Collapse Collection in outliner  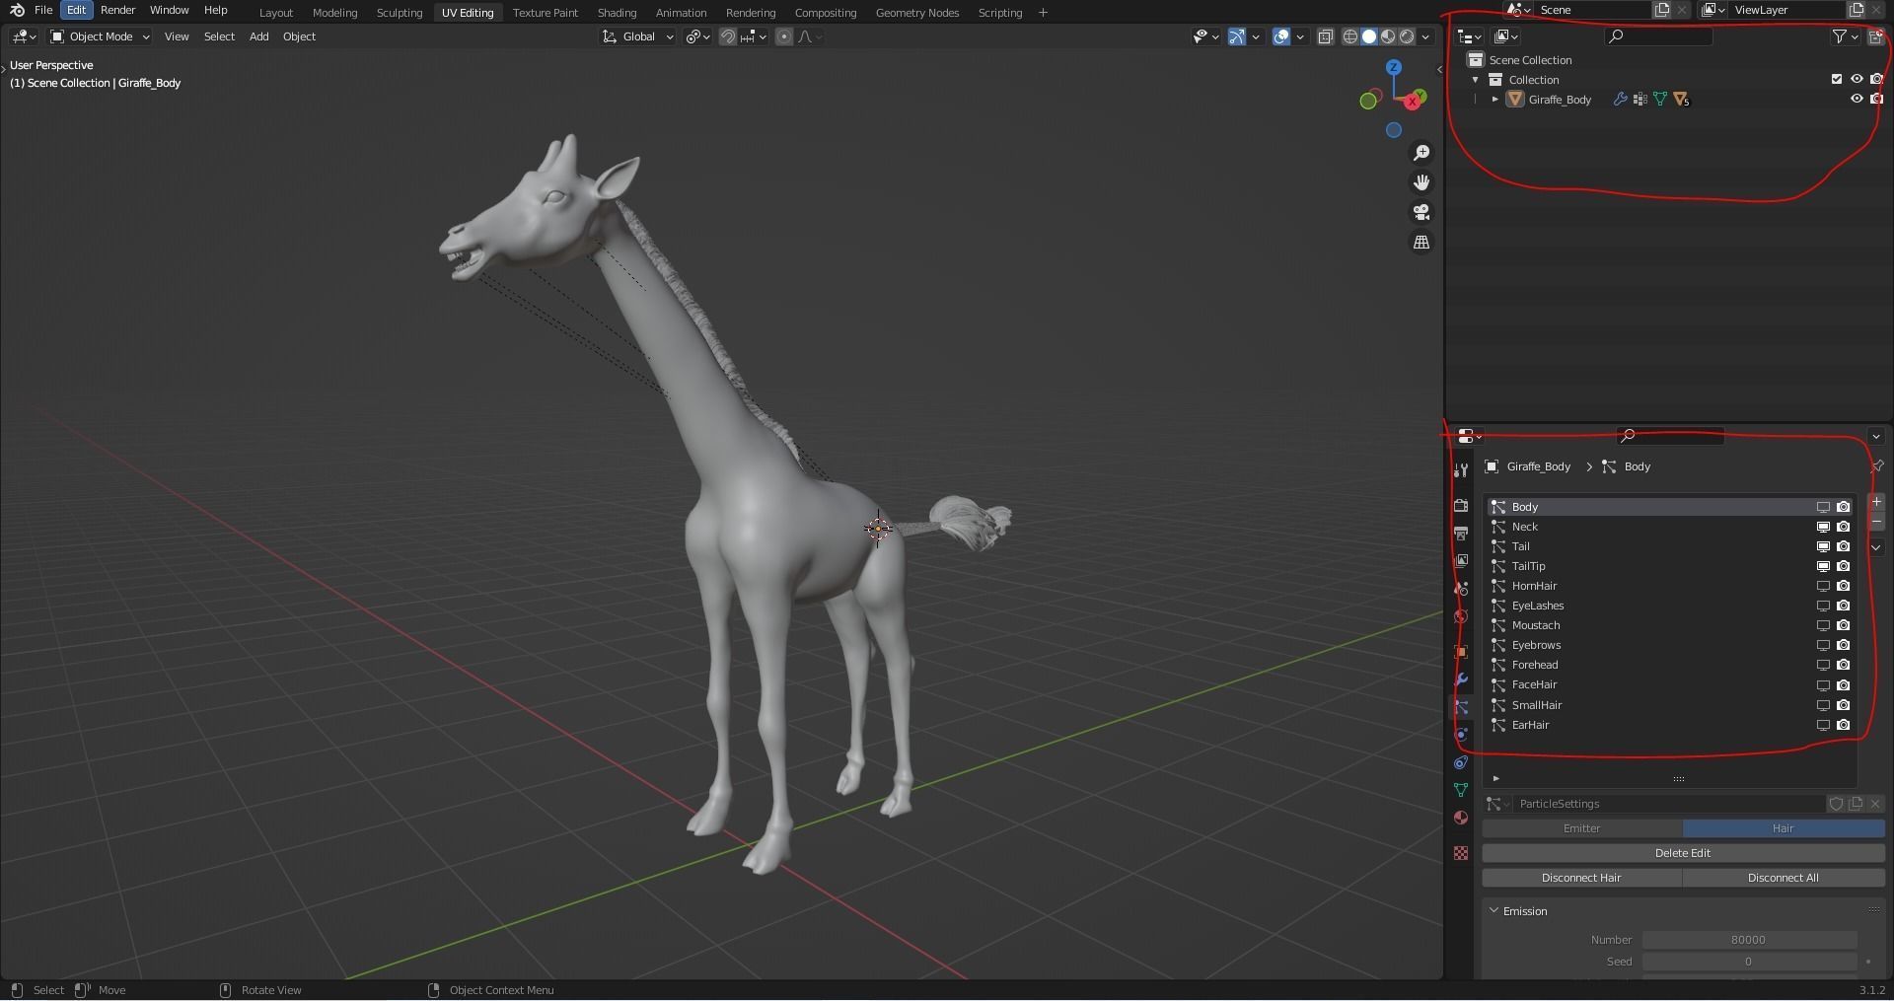(x=1476, y=80)
